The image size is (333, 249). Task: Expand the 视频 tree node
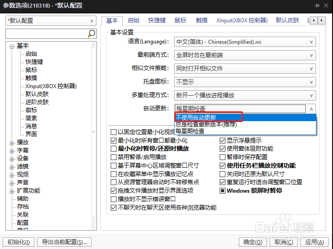click(12, 175)
